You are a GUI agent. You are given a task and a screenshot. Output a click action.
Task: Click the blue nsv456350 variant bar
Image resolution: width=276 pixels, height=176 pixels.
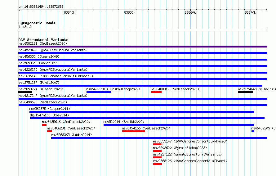[x=143, y=60]
